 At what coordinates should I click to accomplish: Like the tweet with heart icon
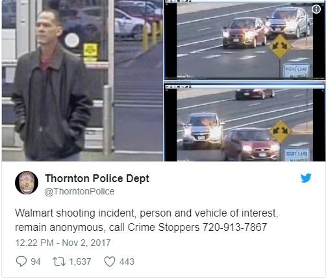coord(110,261)
